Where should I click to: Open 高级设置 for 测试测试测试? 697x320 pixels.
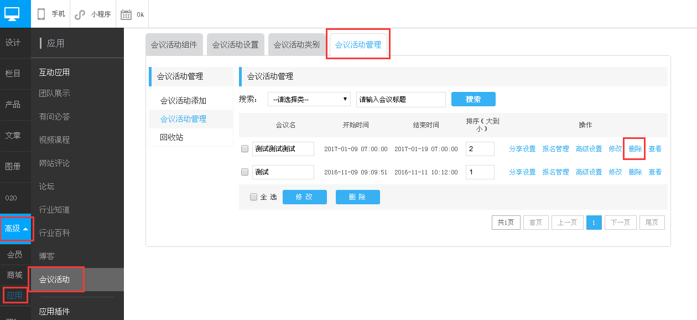(x=589, y=149)
